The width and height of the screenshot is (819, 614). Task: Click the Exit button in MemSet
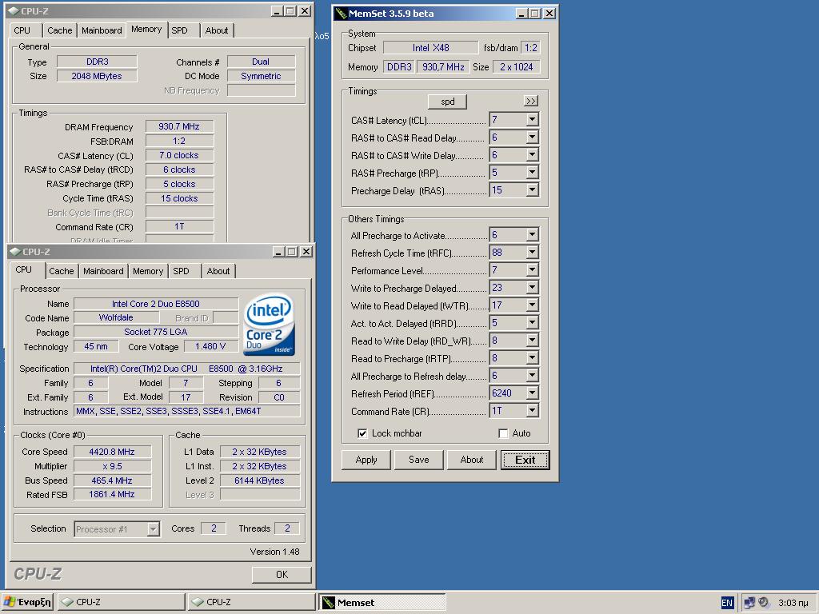click(x=525, y=460)
